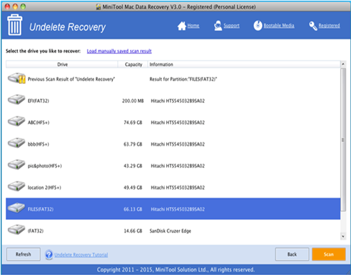Open the Registered link

(329, 26)
